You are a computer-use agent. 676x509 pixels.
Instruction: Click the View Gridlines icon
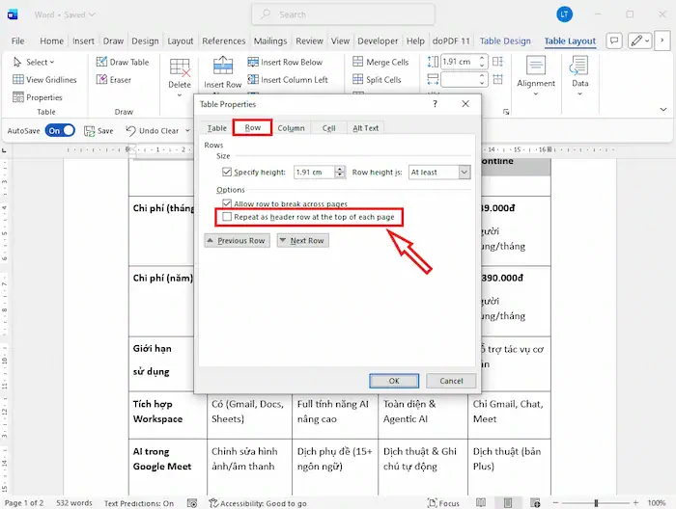point(18,80)
